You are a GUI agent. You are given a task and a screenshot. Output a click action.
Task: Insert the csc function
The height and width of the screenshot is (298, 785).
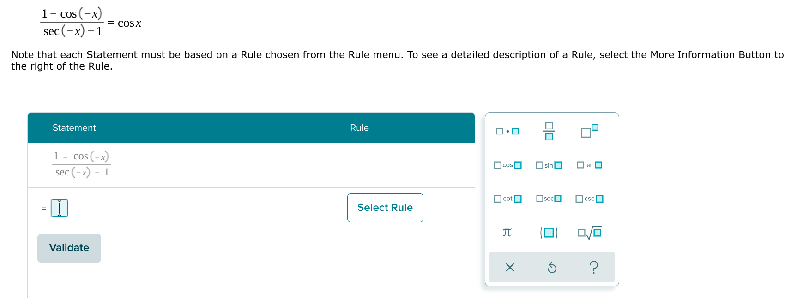point(589,199)
